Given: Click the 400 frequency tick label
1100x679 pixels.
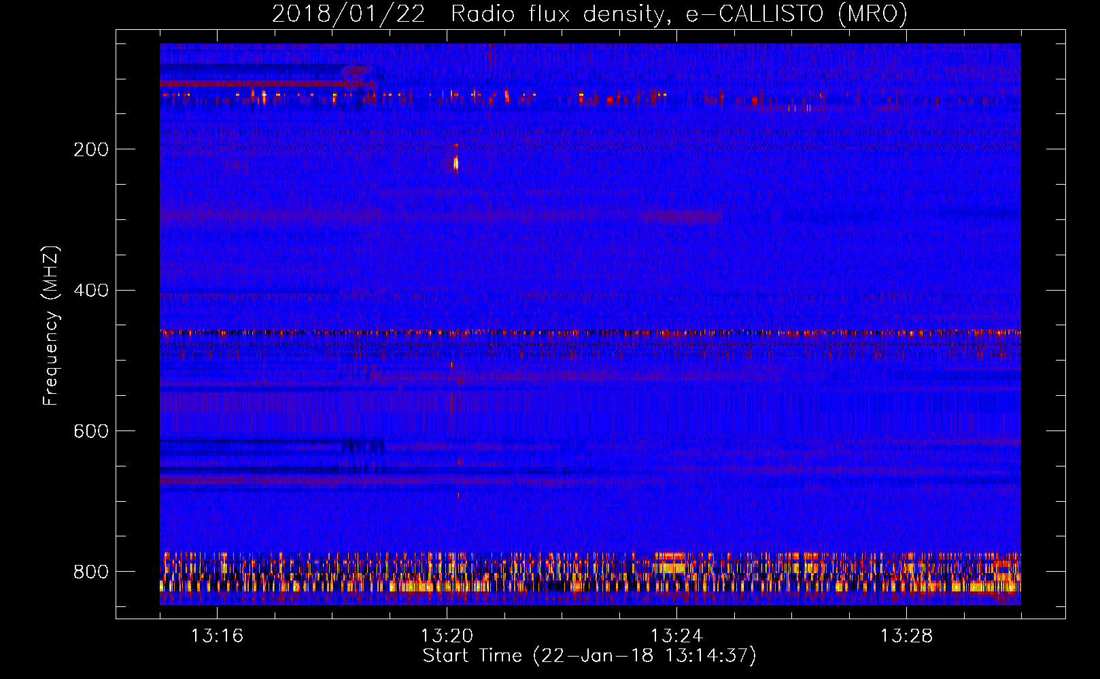Looking at the screenshot, I should pos(91,291).
